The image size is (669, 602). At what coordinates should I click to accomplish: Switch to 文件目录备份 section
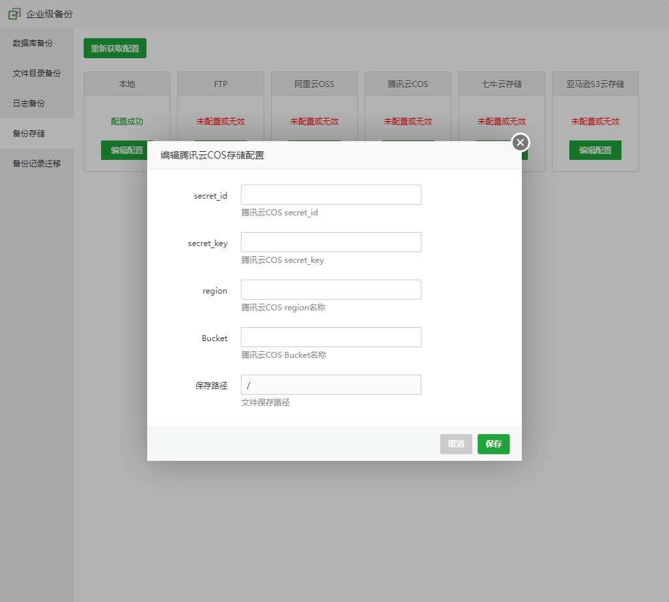37,74
